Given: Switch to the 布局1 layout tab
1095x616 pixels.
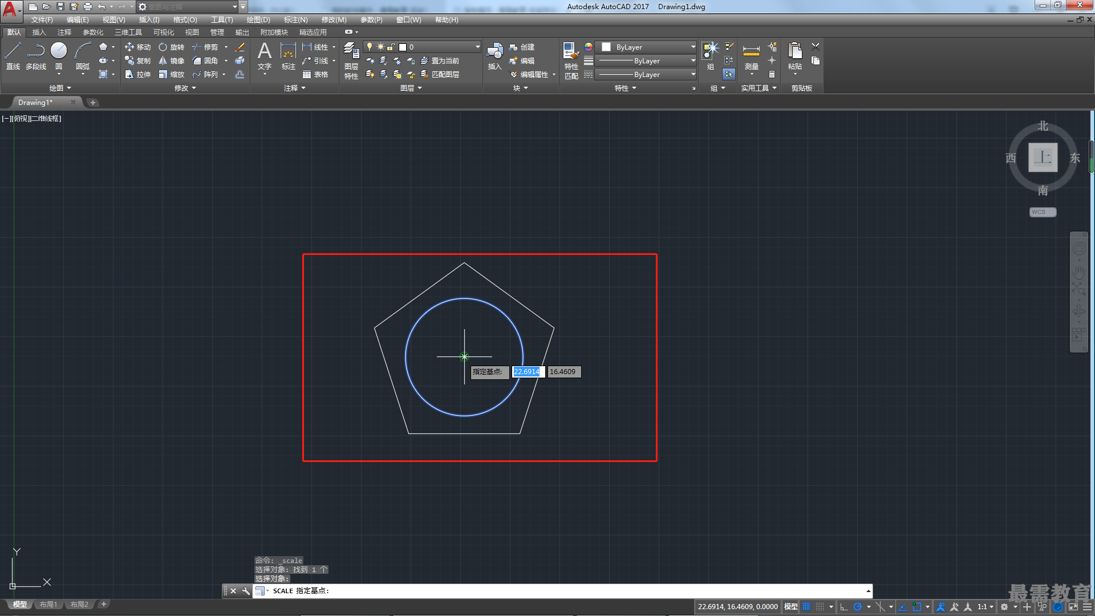Looking at the screenshot, I should tap(48, 605).
